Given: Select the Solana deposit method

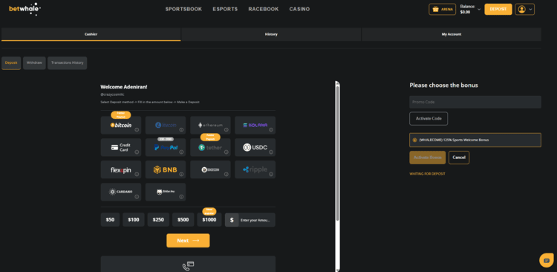Looking at the screenshot, I should coord(255,125).
